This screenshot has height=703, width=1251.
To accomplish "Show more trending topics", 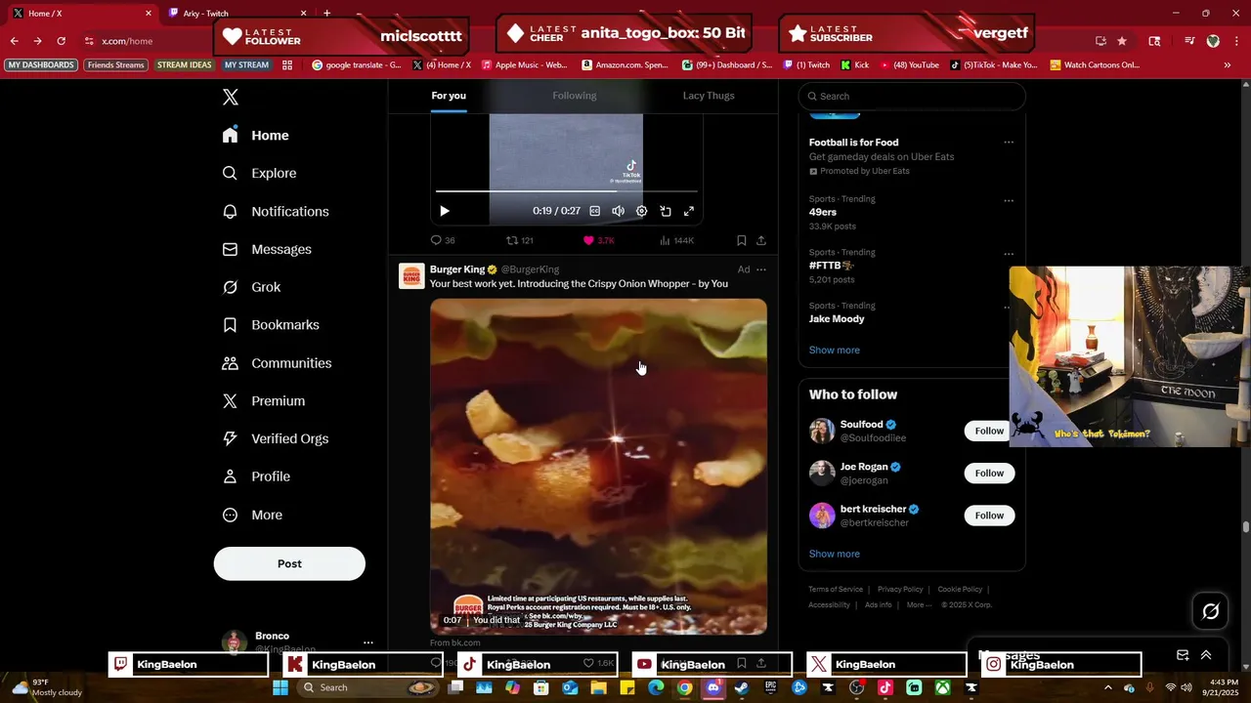I will pos(835,350).
